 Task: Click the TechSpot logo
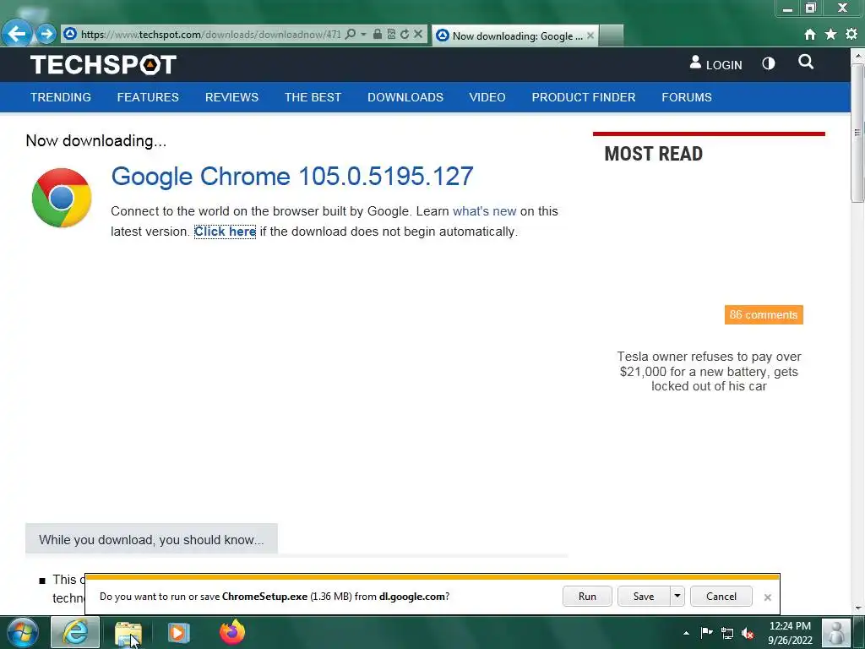tap(103, 64)
